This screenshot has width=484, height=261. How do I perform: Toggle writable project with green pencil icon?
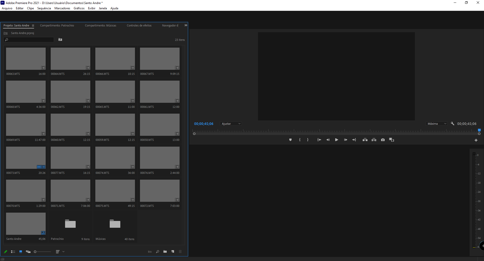tap(5, 251)
